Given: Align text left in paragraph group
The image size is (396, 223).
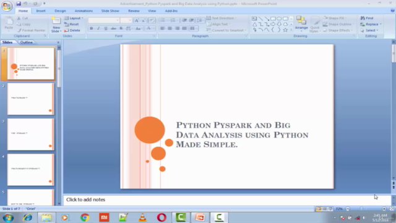Looking at the screenshot, I should pos(162,28).
